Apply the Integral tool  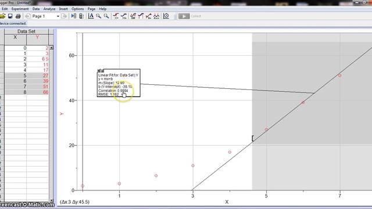click(141, 16)
